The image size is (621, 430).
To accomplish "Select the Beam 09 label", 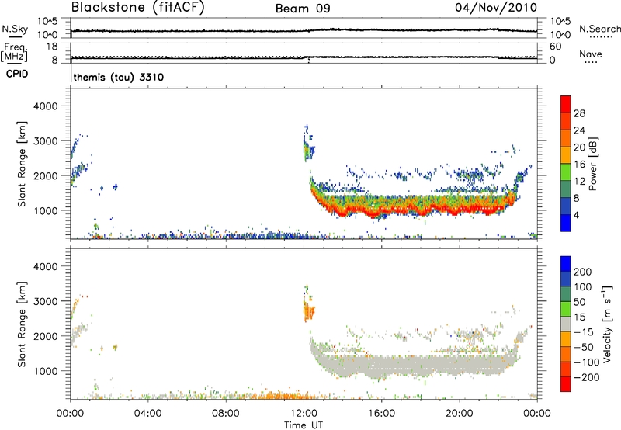I will click(303, 9).
